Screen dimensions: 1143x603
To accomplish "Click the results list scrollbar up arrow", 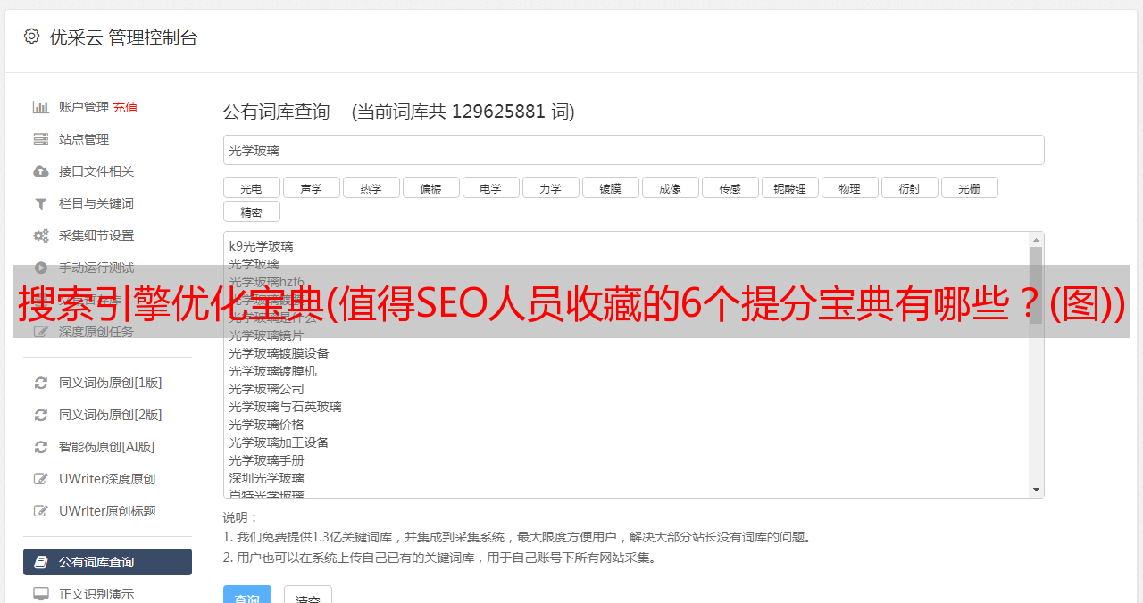I will click(1036, 240).
